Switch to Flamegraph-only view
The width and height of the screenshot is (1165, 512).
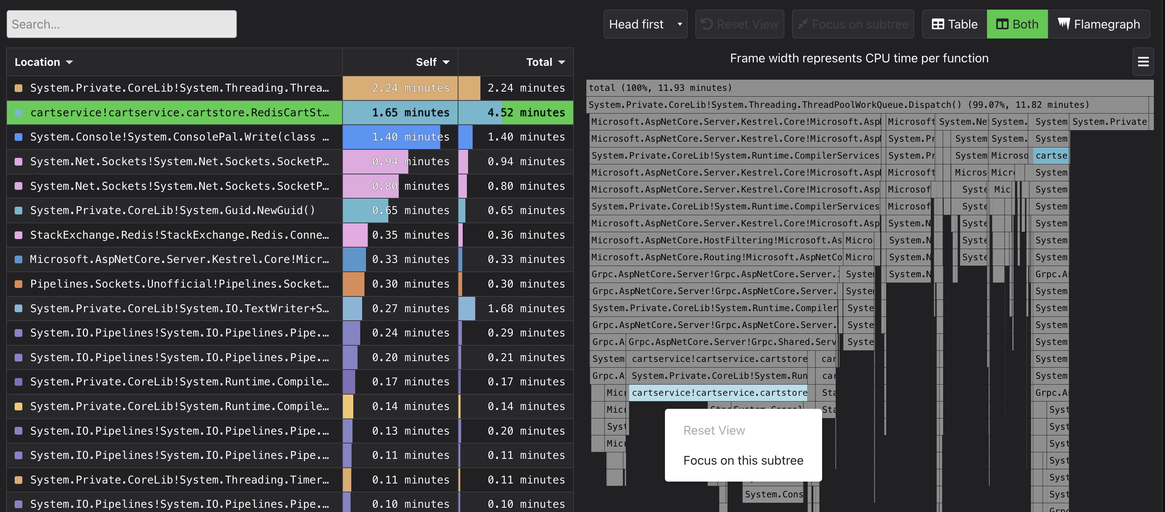click(1099, 24)
